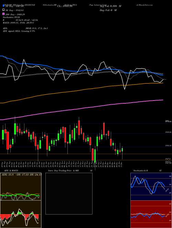This screenshot has height=228, width=172.
Task: Click the 'Stochastics & RSI' panel title
Action: pos(147,170)
